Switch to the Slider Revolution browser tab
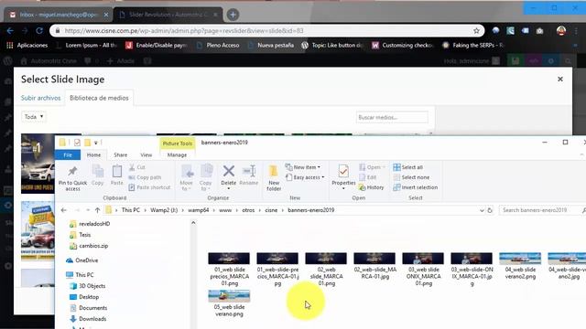Screen dimensions: 586x329 point(167,15)
